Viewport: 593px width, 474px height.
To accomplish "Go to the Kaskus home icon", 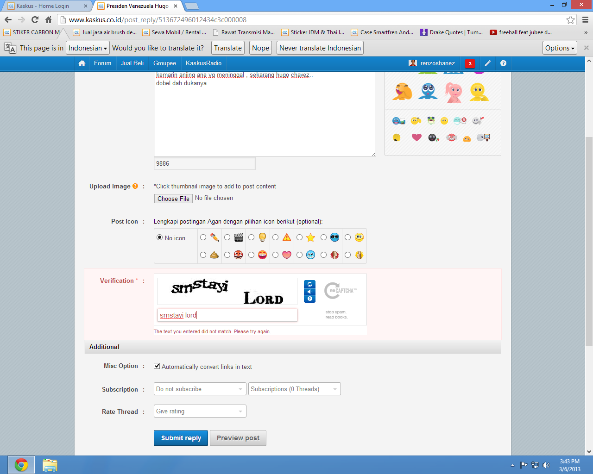I will tap(82, 63).
